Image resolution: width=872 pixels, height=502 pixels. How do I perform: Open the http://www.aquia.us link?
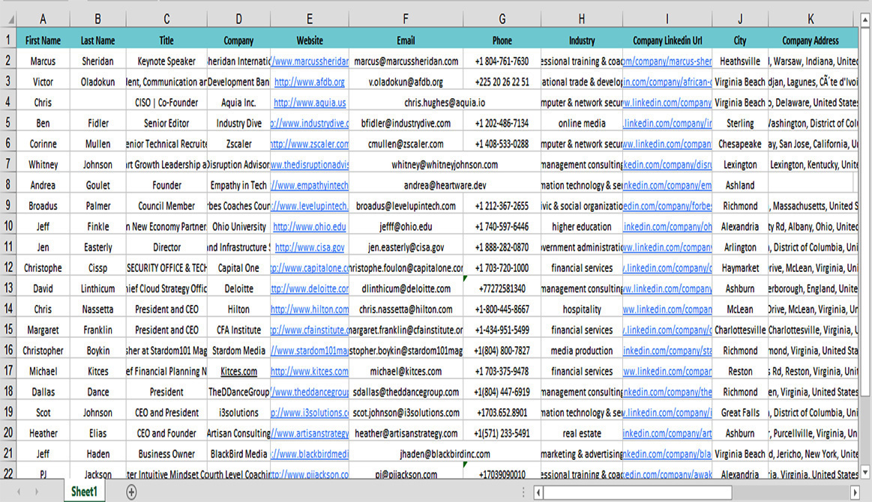click(310, 103)
